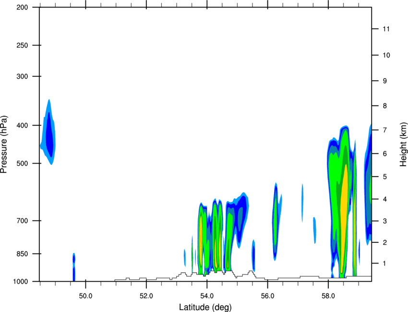408x312 pixels.
Task: Click the 52.0 latitude tick label
Action: [146, 296]
